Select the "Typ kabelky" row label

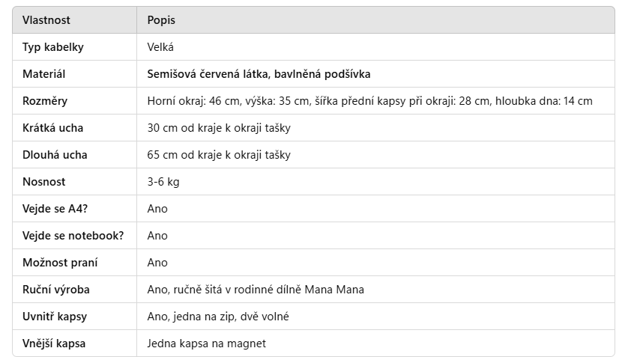click(x=52, y=47)
